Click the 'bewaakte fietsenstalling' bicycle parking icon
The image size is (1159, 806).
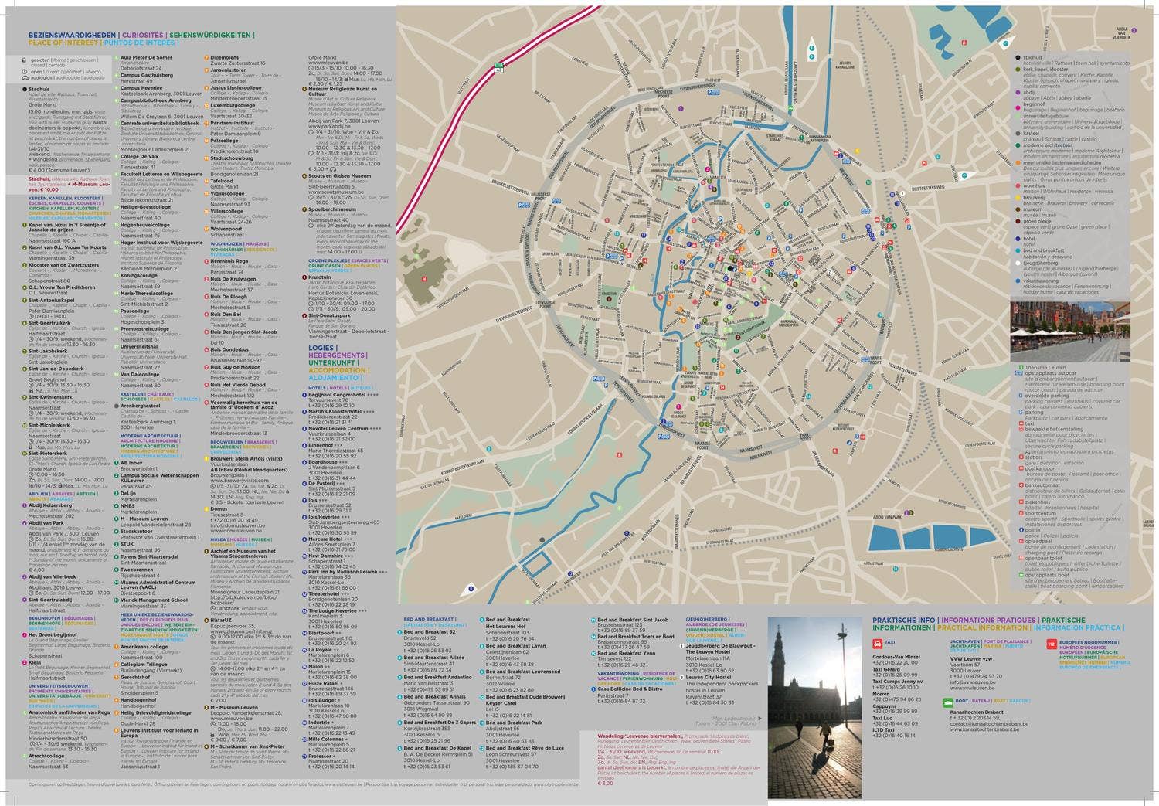click(x=1022, y=430)
